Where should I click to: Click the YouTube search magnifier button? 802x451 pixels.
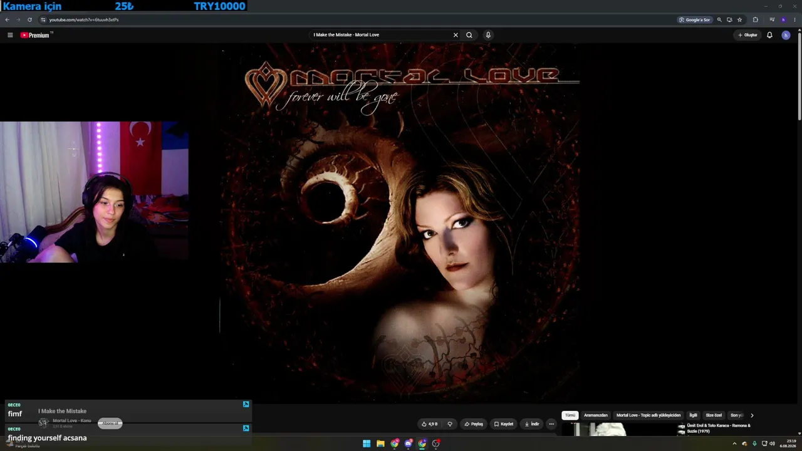tap(469, 35)
